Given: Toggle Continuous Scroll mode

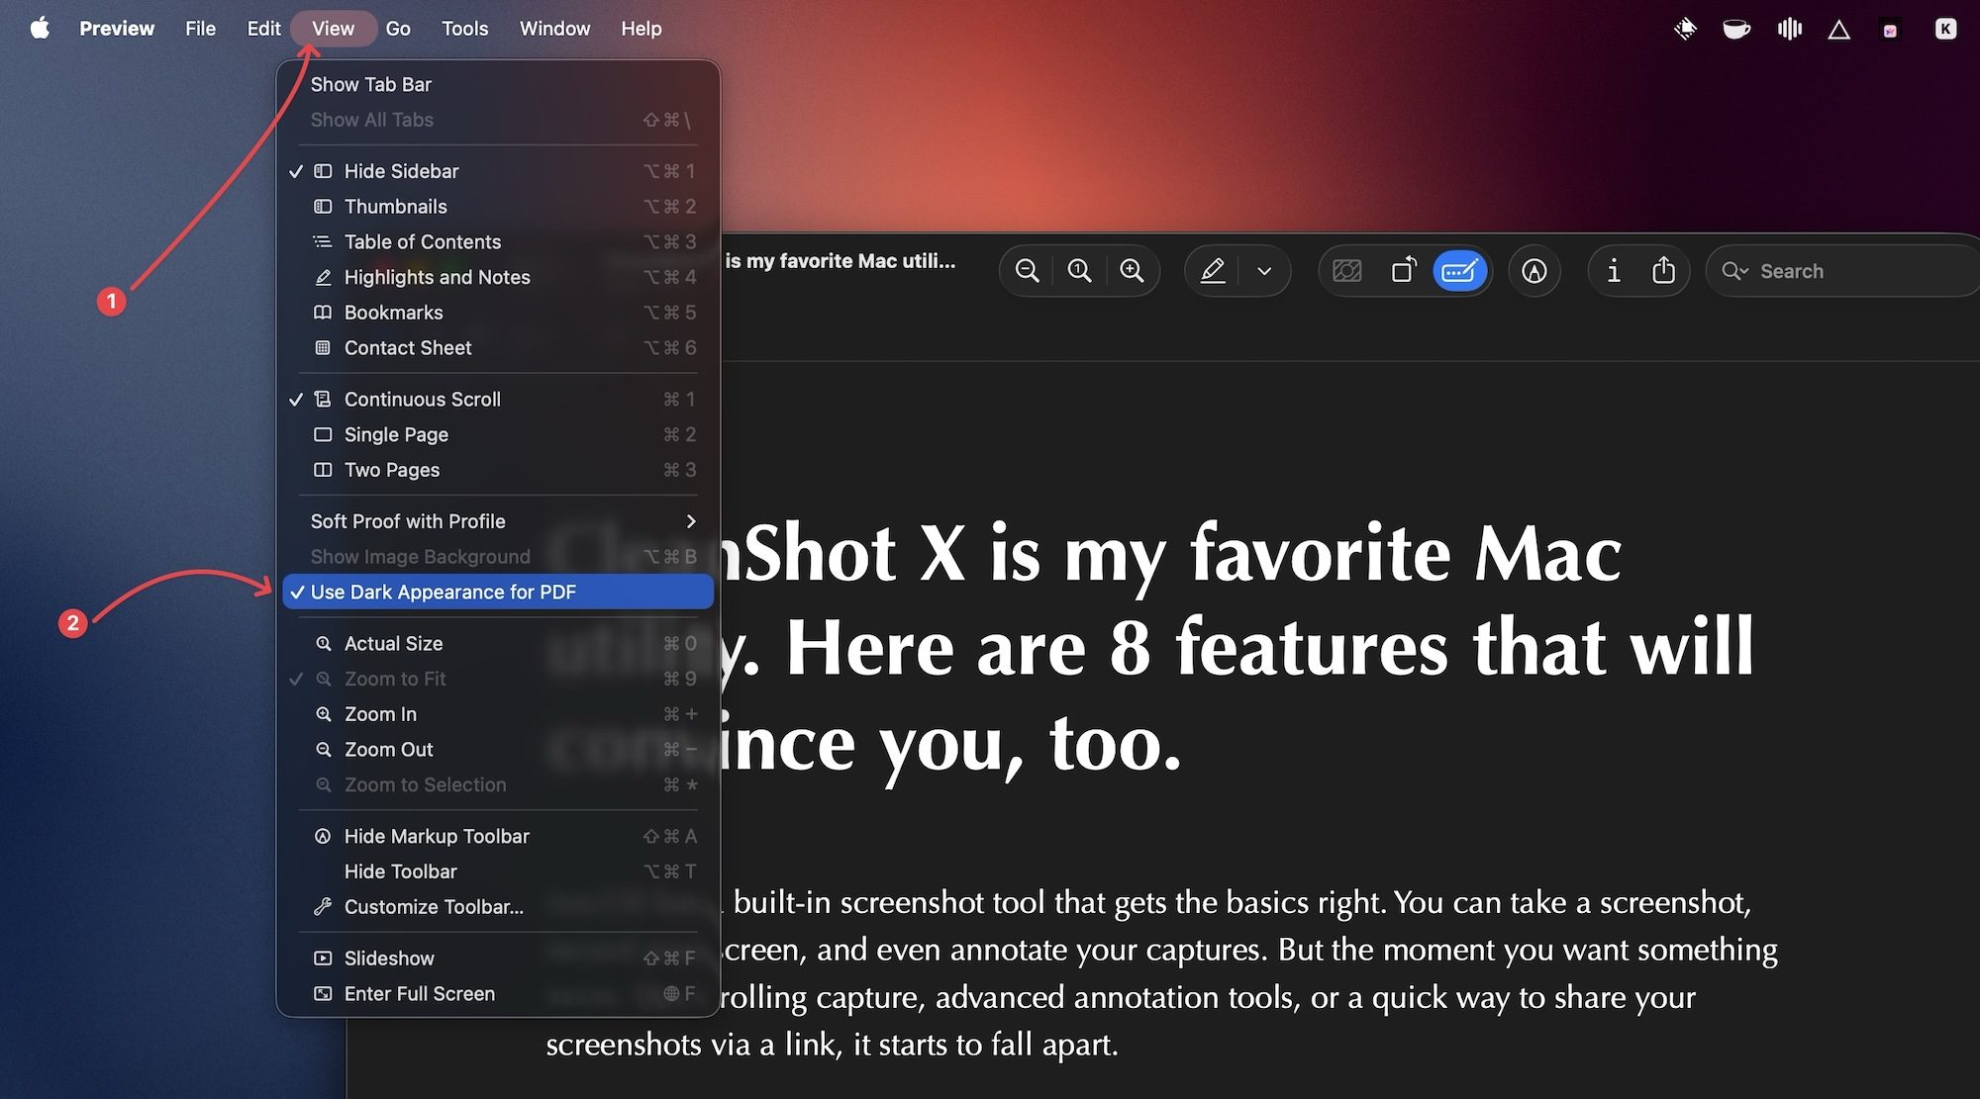Looking at the screenshot, I should [498, 400].
